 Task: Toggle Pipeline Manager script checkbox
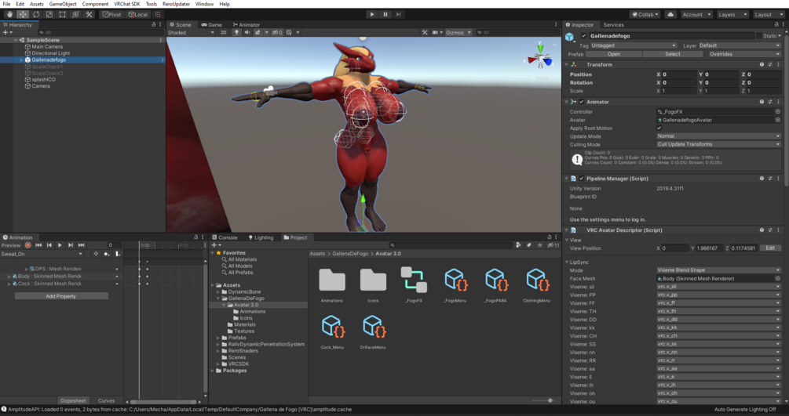[582, 179]
